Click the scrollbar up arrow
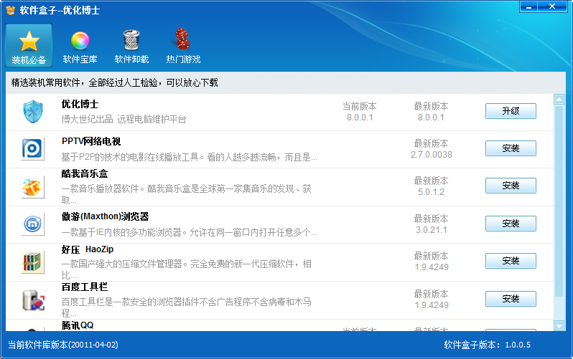Viewport: 573px width, 359px height. tap(559, 99)
